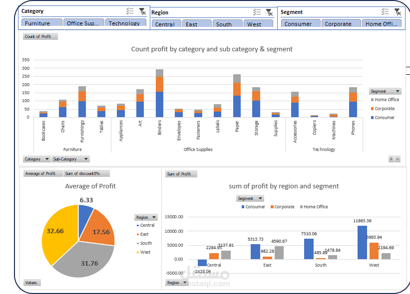The image size is (410, 294).
Task: Expand entire field with plus button
Action: coord(391,159)
